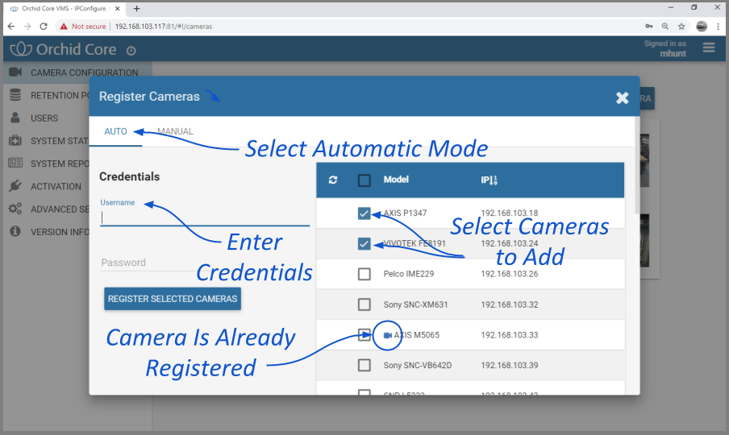Viewport: 729px width, 435px height.
Task: Click the Retention Policy database icon
Action: coord(15,95)
